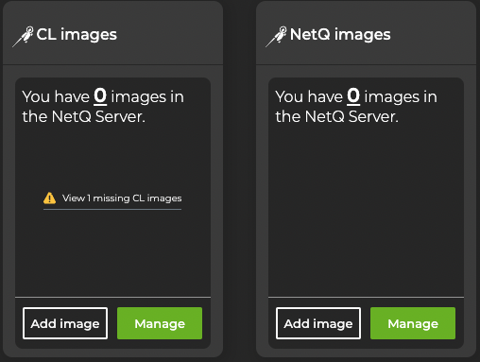Click the rocket icon beside NetQ images

click(x=276, y=37)
